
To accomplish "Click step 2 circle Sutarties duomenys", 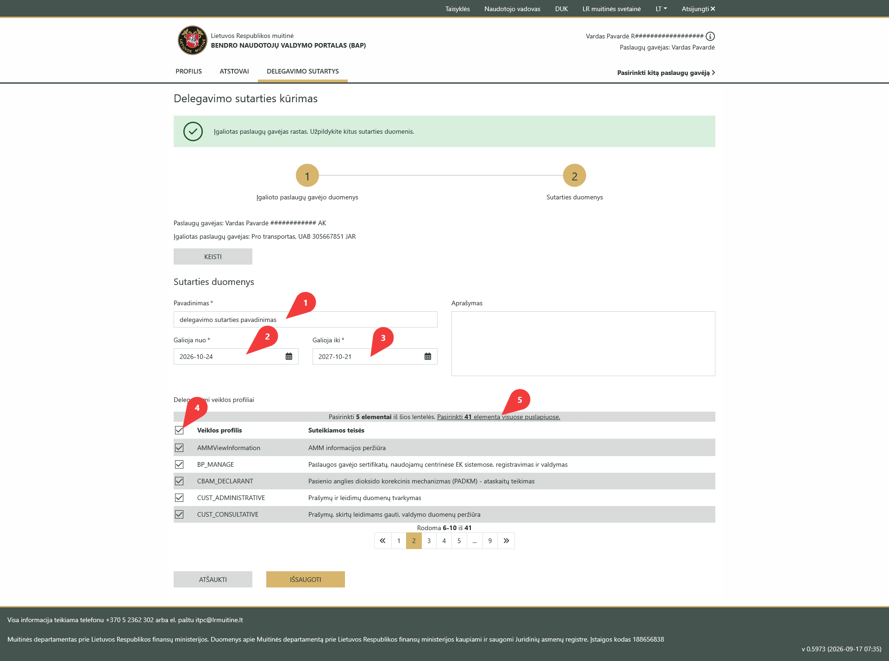I will tap(575, 176).
